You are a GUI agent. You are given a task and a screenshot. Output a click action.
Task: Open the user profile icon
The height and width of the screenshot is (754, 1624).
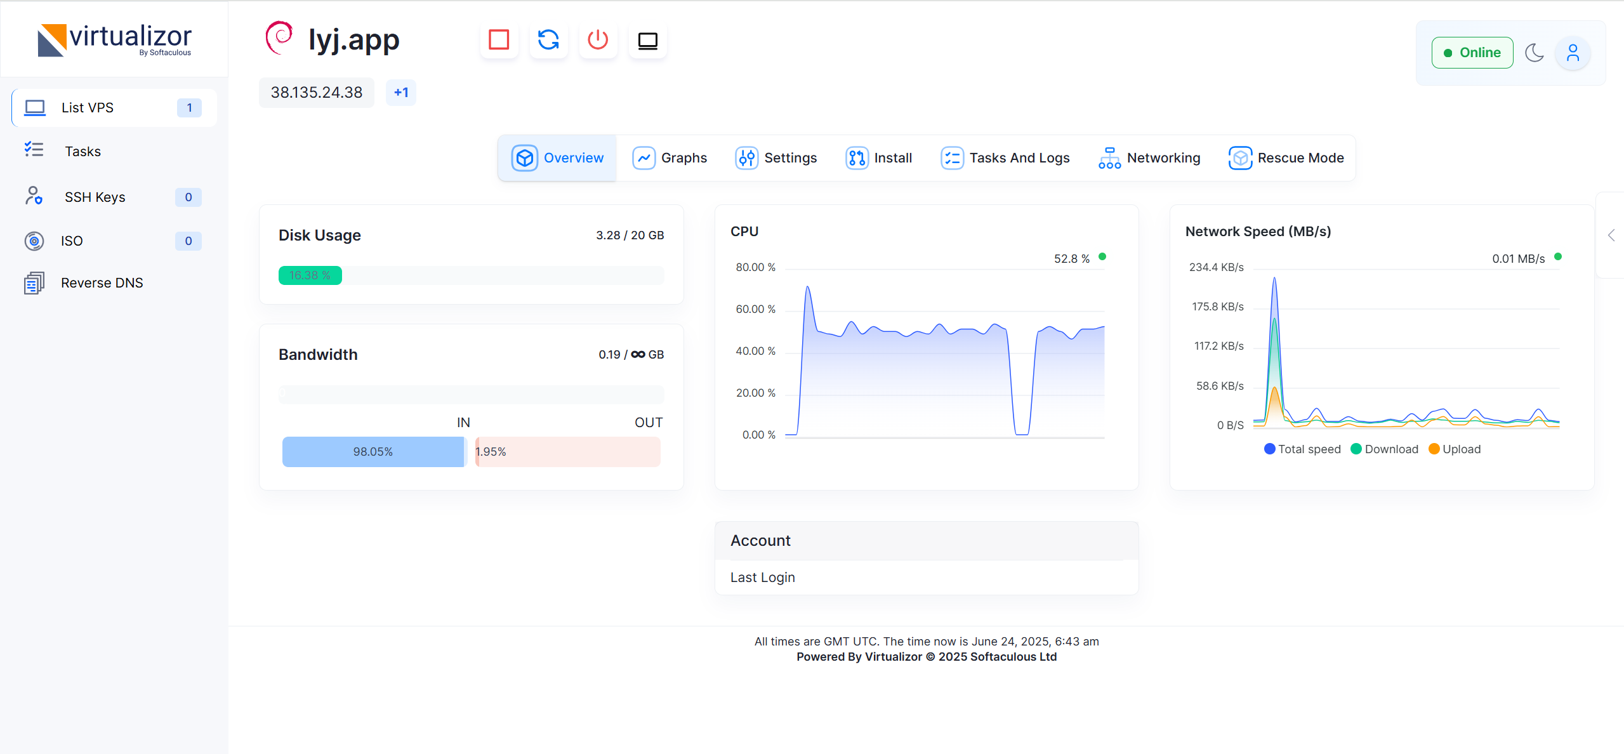click(x=1573, y=53)
